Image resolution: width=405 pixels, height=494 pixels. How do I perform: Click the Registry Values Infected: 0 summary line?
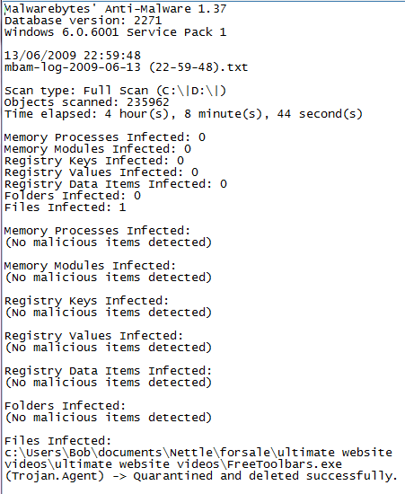[101, 172]
